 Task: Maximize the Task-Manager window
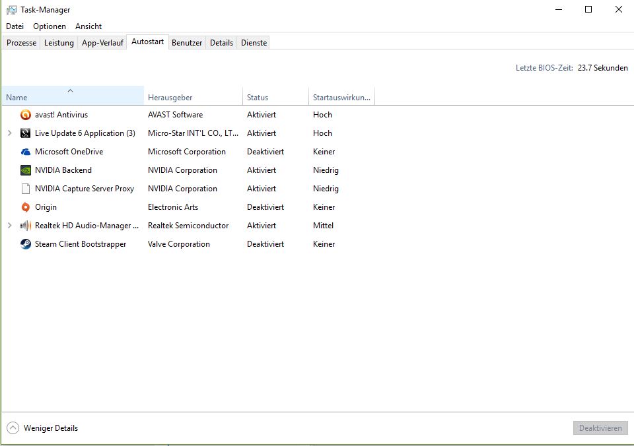point(588,9)
